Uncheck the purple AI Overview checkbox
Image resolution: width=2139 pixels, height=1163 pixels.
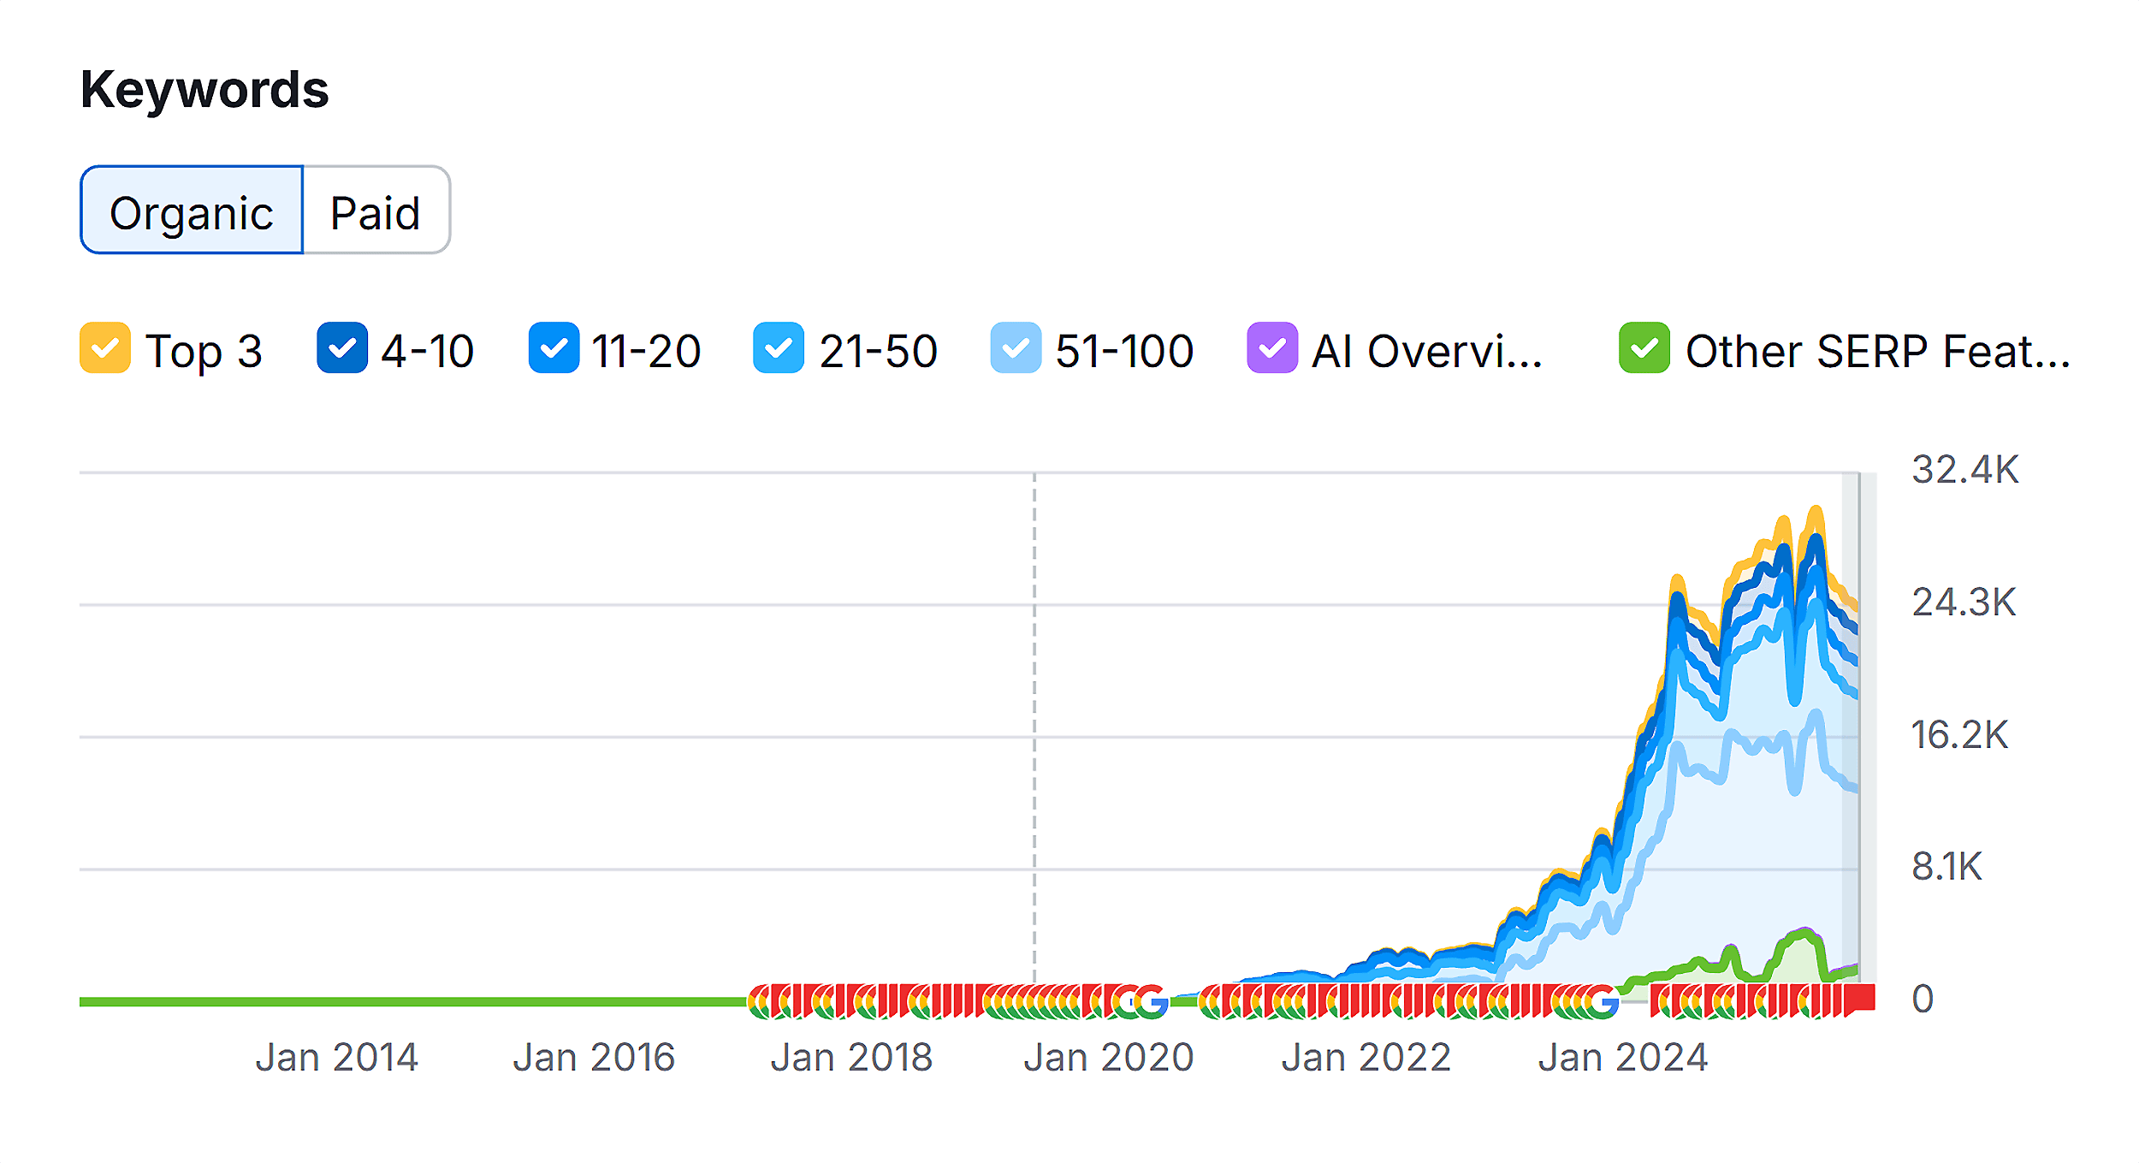click(x=1271, y=348)
